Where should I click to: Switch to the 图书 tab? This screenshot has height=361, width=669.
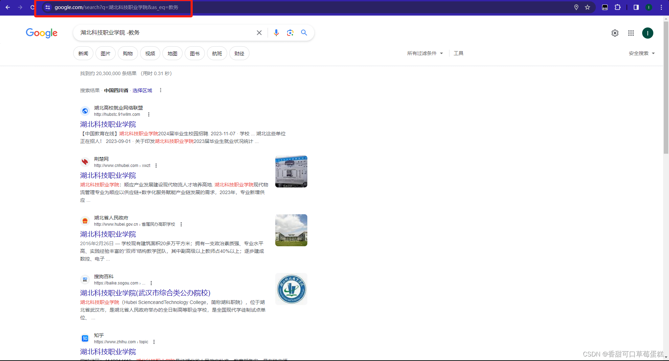pyautogui.click(x=195, y=53)
